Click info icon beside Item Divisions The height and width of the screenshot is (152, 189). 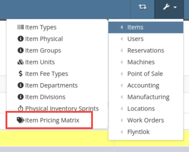[21, 97]
